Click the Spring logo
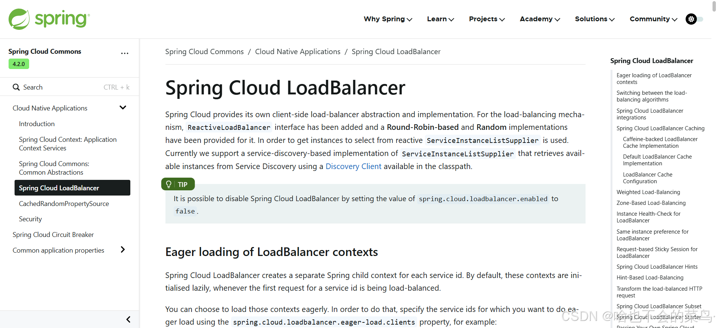 pos(49,19)
